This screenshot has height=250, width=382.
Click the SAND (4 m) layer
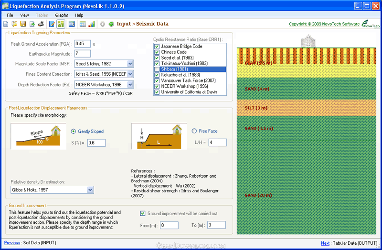coord(307,89)
